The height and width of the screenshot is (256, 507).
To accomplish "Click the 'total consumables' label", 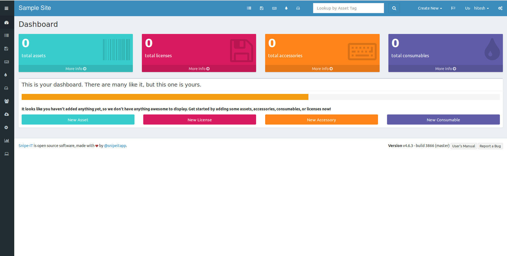I will click(410, 56).
